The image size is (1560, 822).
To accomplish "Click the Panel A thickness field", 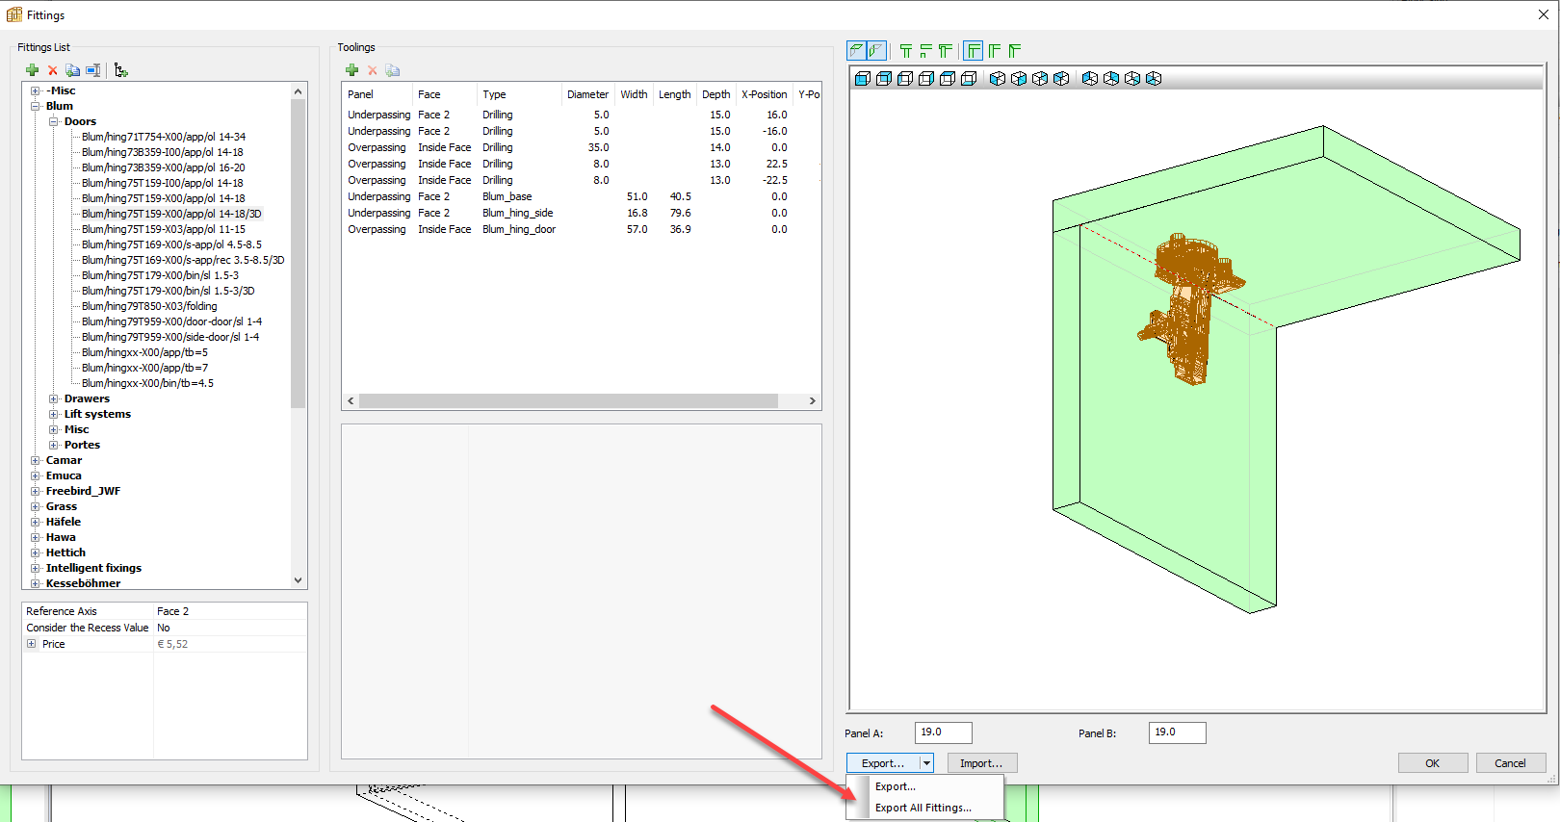I will 944,732.
